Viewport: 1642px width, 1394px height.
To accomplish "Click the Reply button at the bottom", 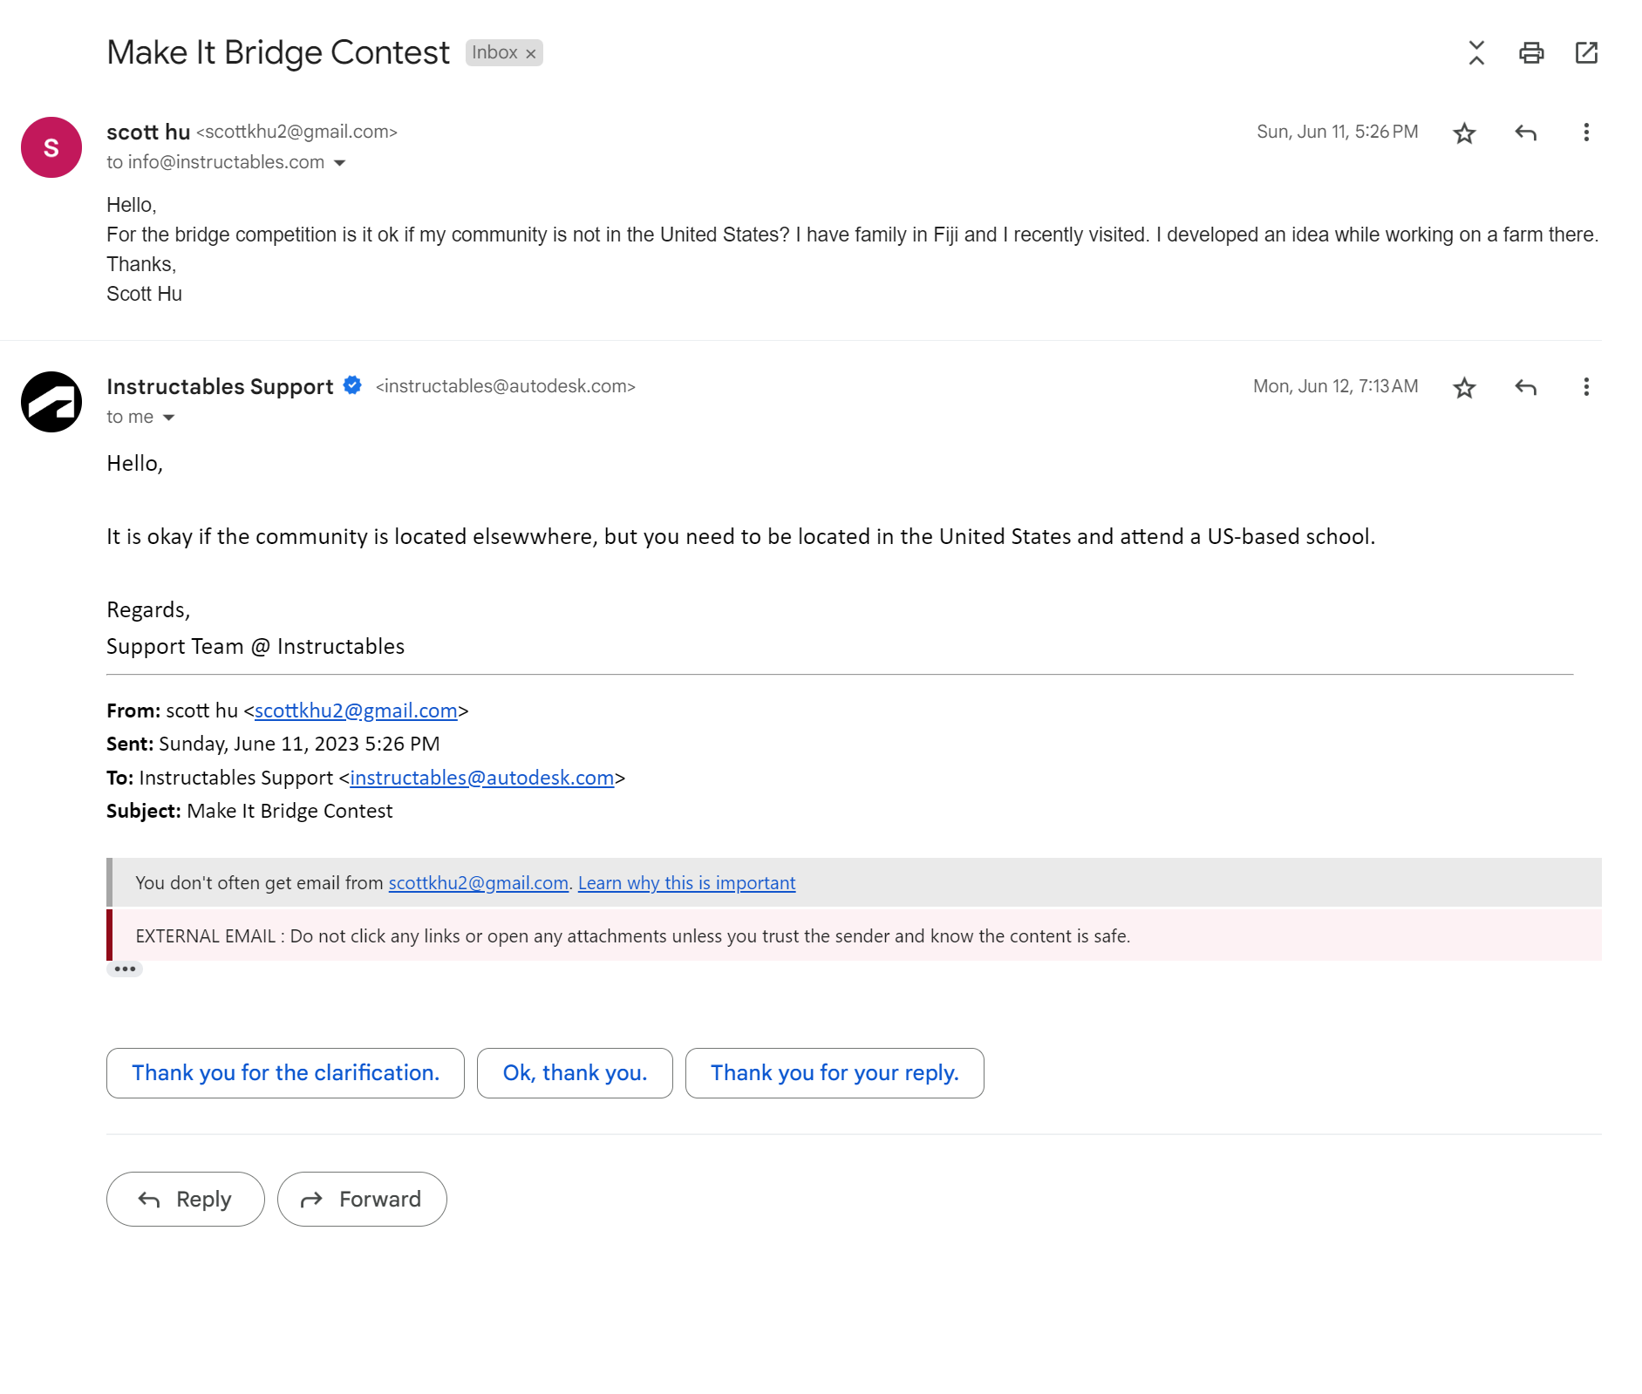I will pyautogui.click(x=185, y=1200).
